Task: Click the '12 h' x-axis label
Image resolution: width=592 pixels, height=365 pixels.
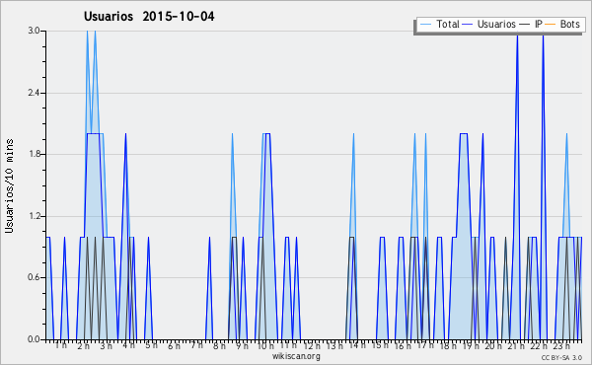Action: tap(312, 345)
